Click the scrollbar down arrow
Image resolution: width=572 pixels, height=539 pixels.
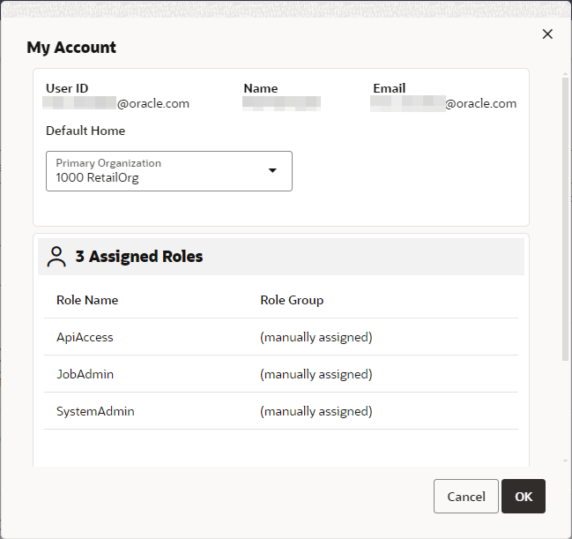pos(565,460)
